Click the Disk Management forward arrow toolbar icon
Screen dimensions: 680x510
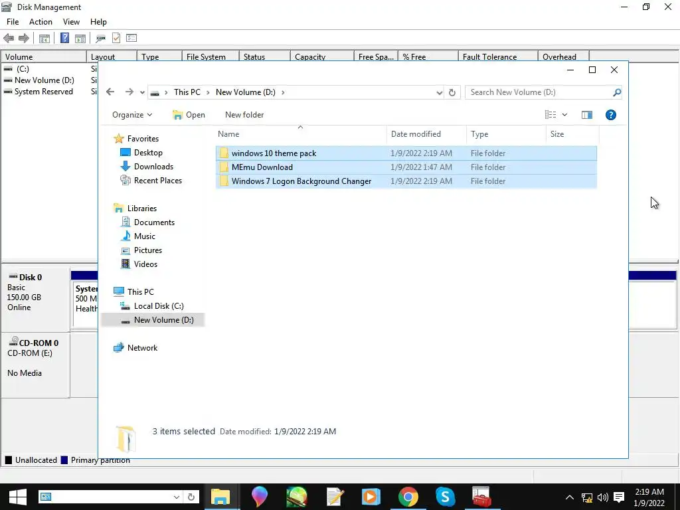tap(24, 38)
